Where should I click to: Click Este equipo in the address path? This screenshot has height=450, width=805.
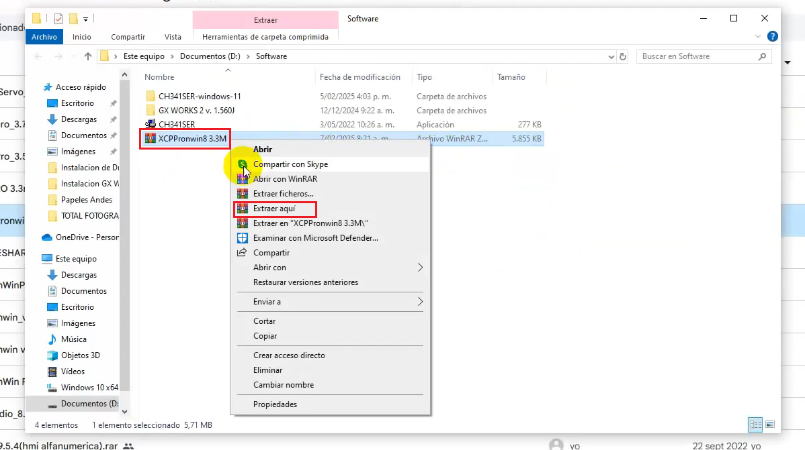point(144,56)
